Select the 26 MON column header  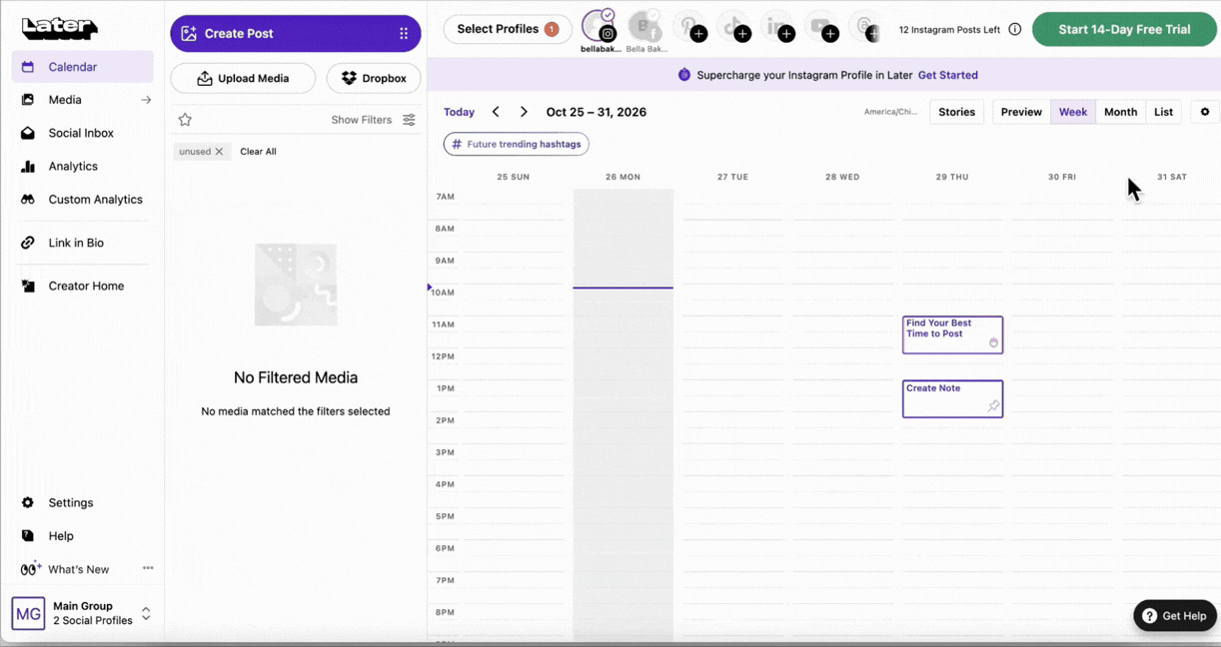(x=622, y=177)
